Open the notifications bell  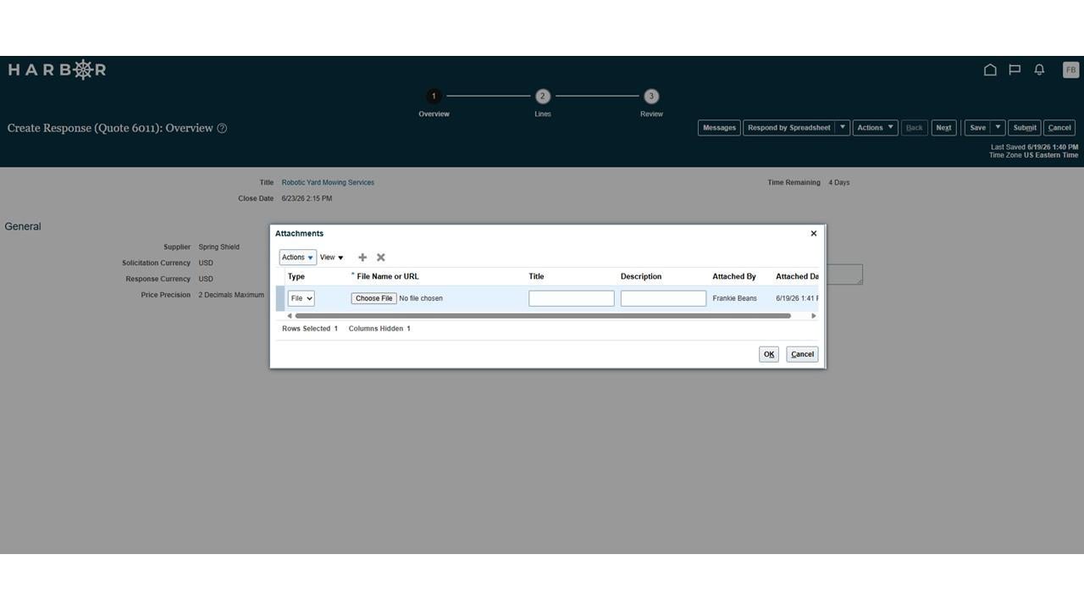1039,69
